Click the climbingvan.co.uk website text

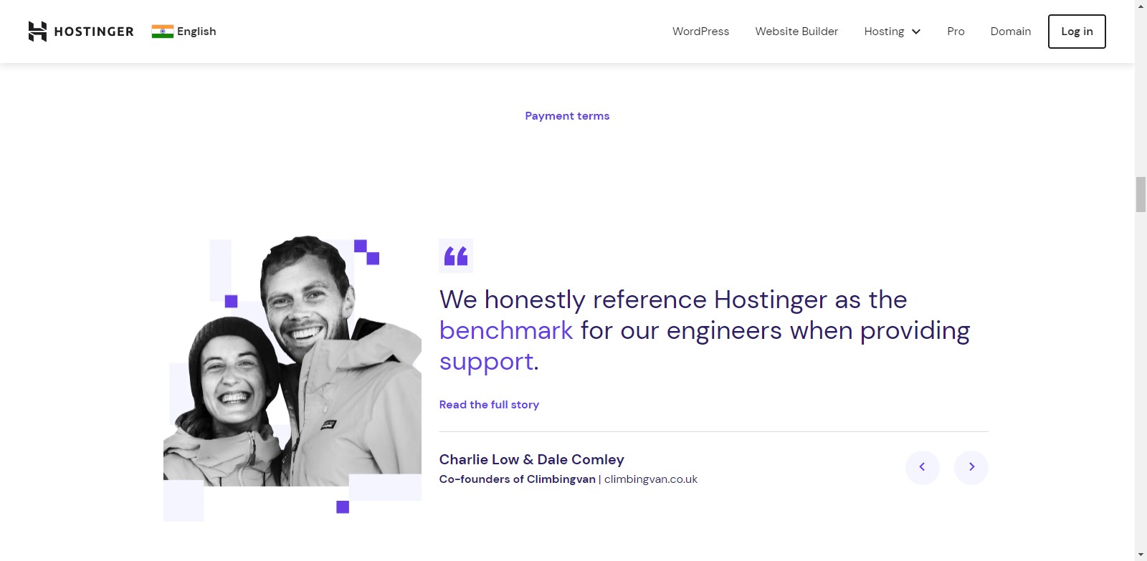click(651, 479)
